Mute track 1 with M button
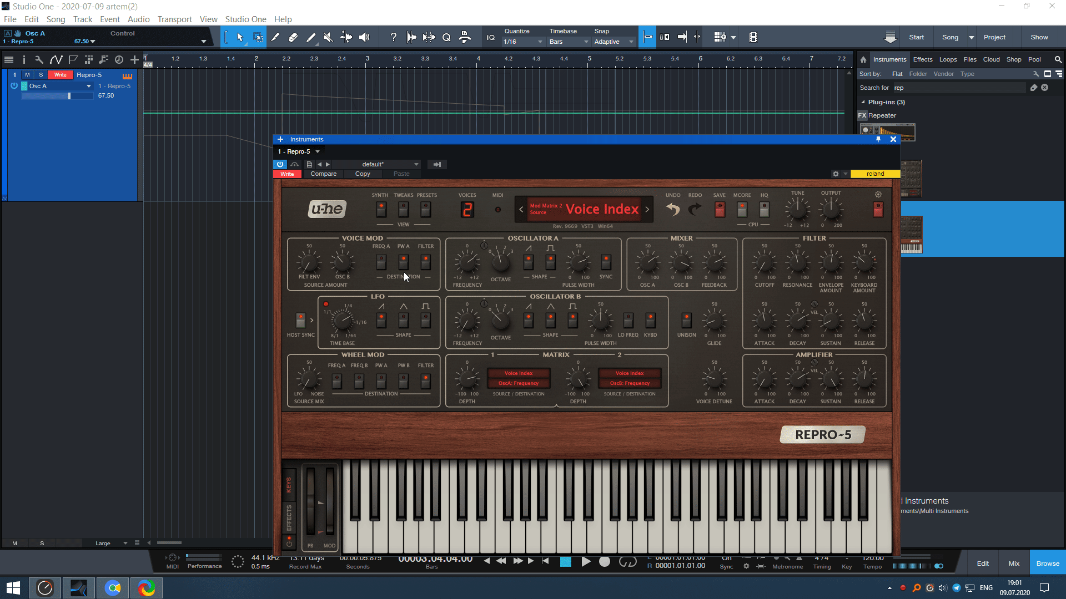This screenshot has width=1066, height=599. tap(27, 75)
